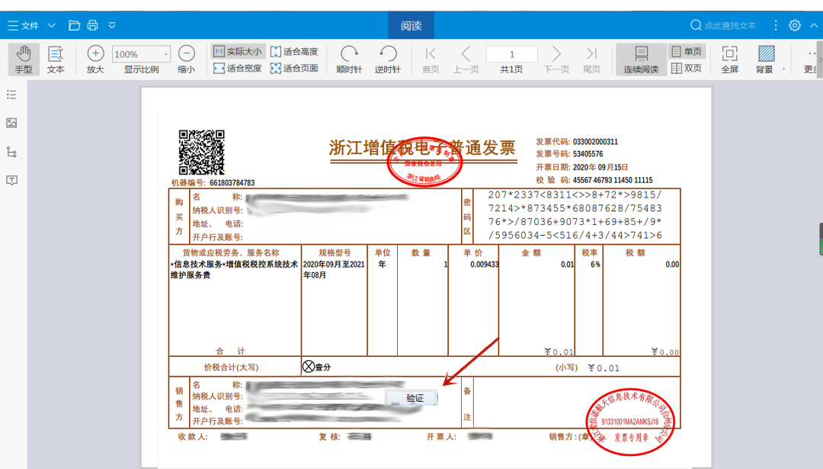The width and height of the screenshot is (823, 469).
Task: Collapse the ribbon with up chevron
Action: tap(814, 25)
